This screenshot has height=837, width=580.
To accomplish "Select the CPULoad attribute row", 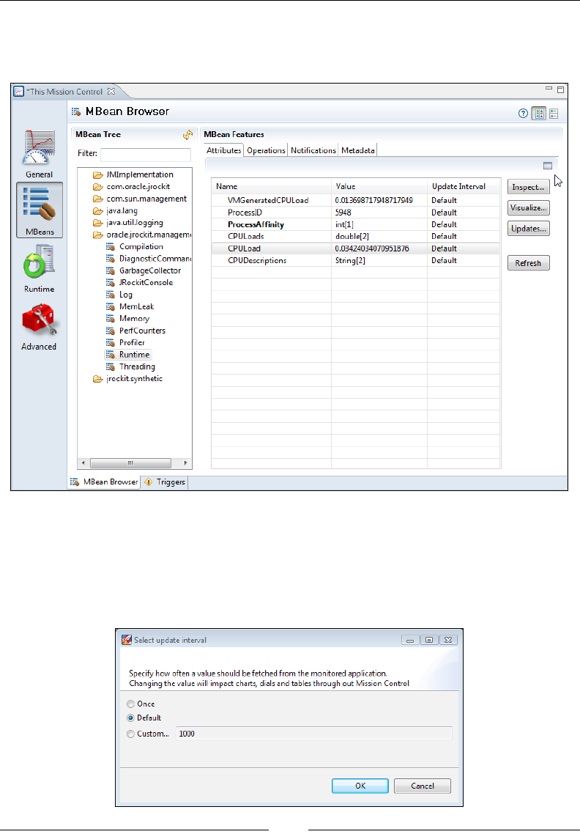I will coord(355,248).
